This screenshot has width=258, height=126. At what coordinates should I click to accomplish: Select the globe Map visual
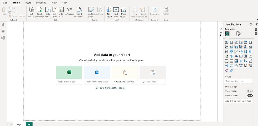coord(227,56)
